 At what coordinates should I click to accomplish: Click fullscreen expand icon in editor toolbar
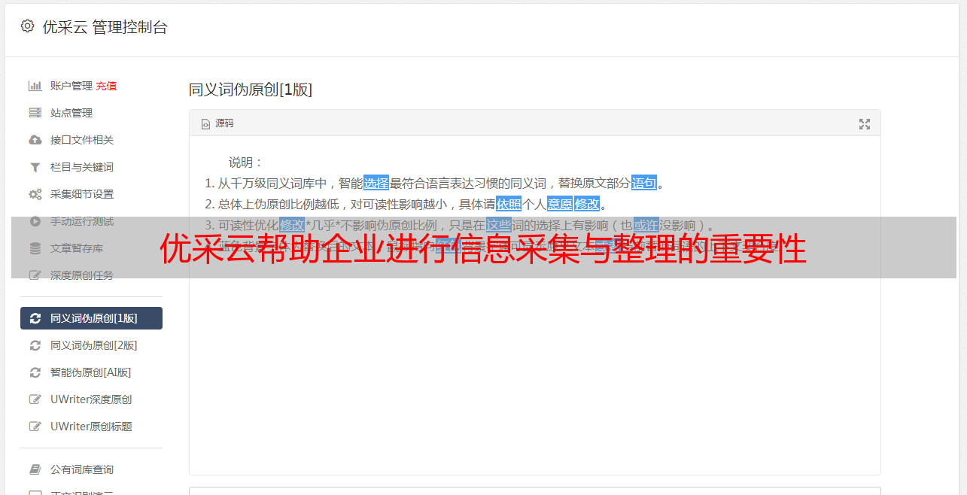[x=865, y=124]
